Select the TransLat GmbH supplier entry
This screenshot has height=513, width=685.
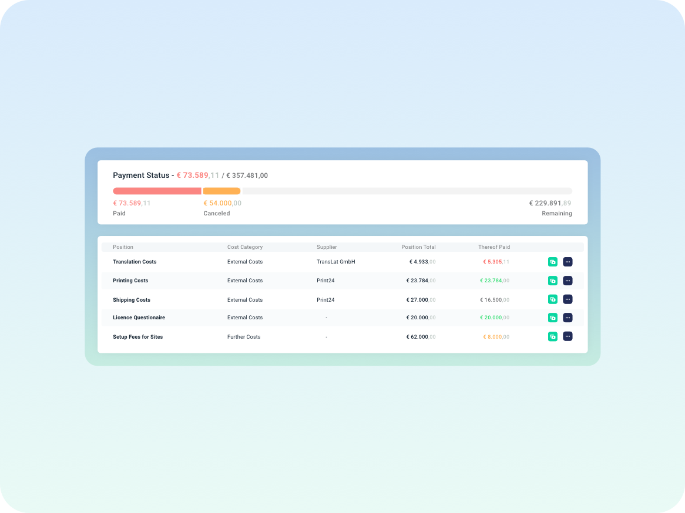335,262
